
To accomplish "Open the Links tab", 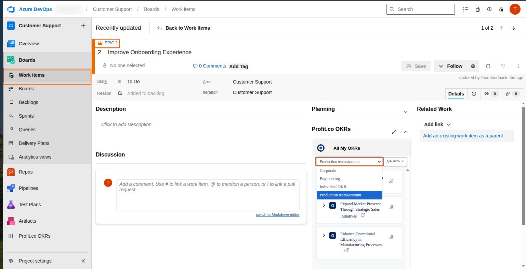I will pos(491,94).
